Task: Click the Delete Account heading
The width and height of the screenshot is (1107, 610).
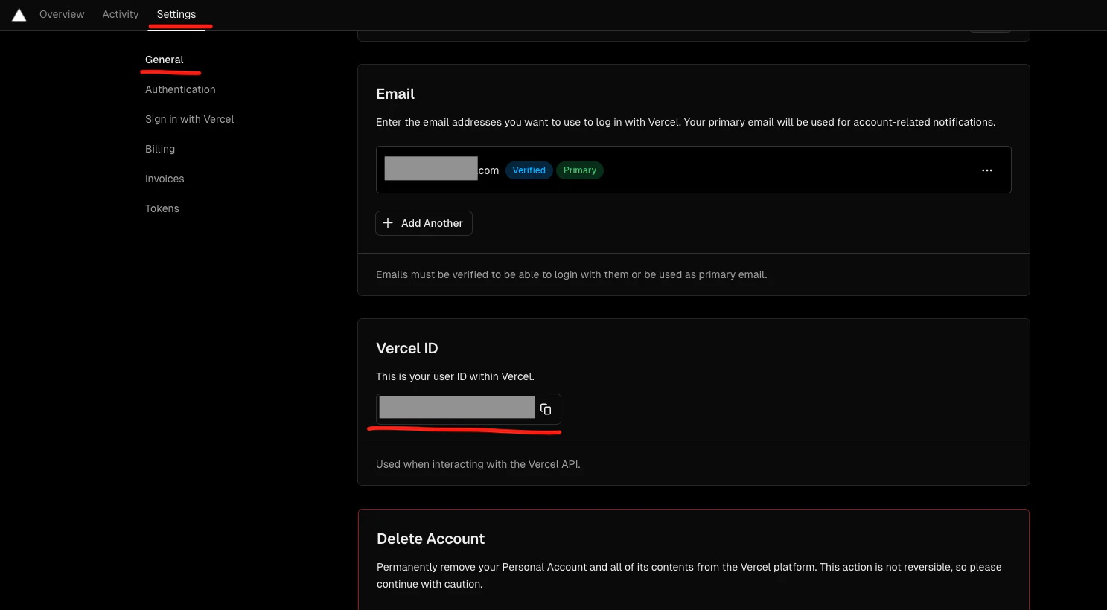Action: (430, 539)
